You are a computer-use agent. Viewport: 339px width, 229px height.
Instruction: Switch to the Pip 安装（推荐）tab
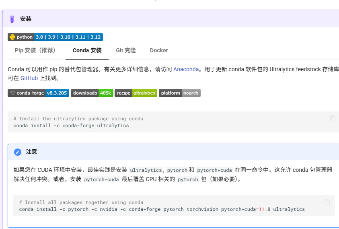pyautogui.click(x=35, y=50)
